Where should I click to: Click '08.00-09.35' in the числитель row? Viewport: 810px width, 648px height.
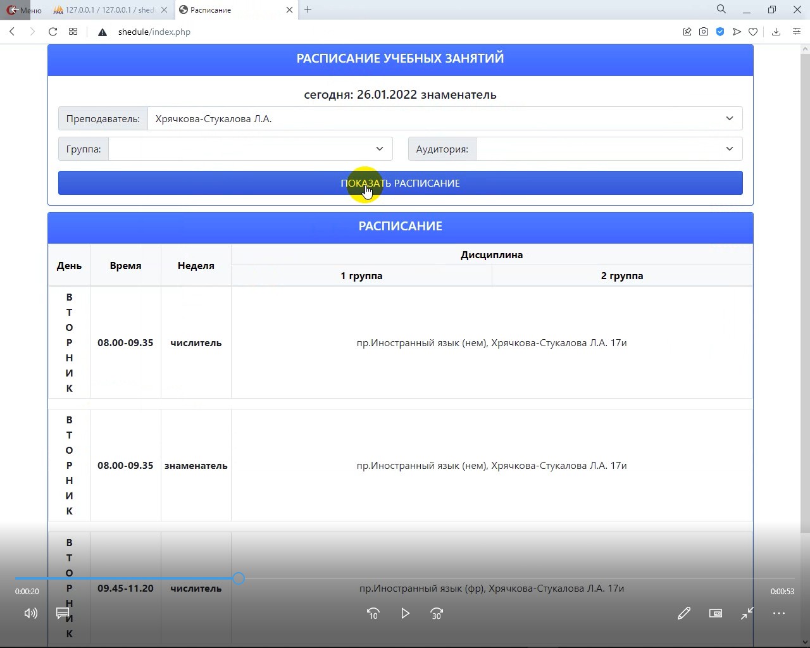coord(125,343)
